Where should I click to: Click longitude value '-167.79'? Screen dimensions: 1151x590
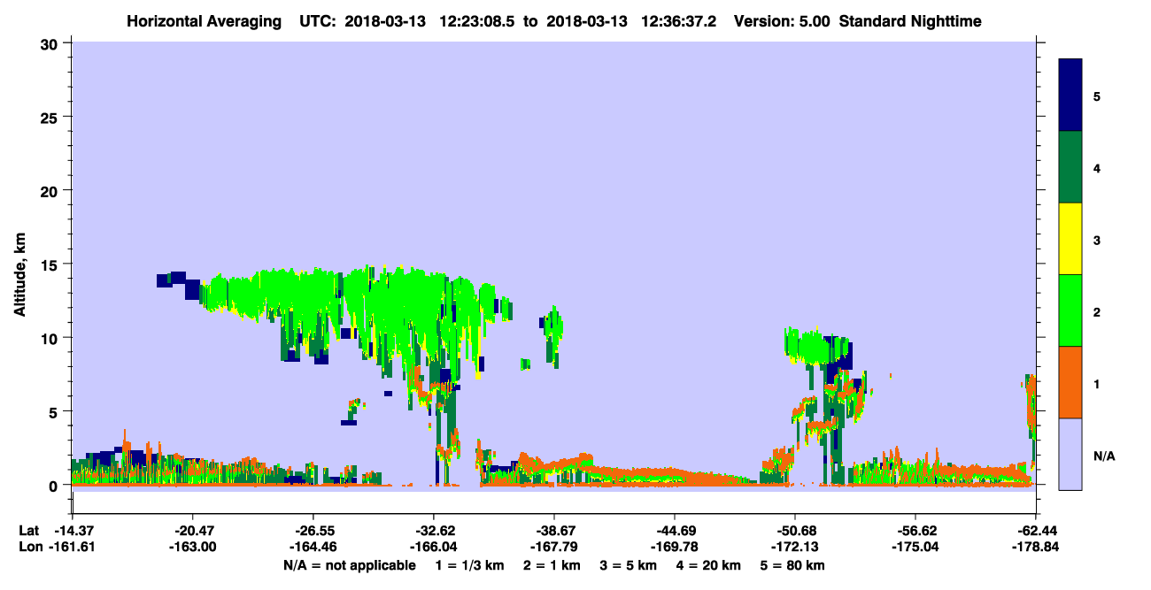pos(553,547)
